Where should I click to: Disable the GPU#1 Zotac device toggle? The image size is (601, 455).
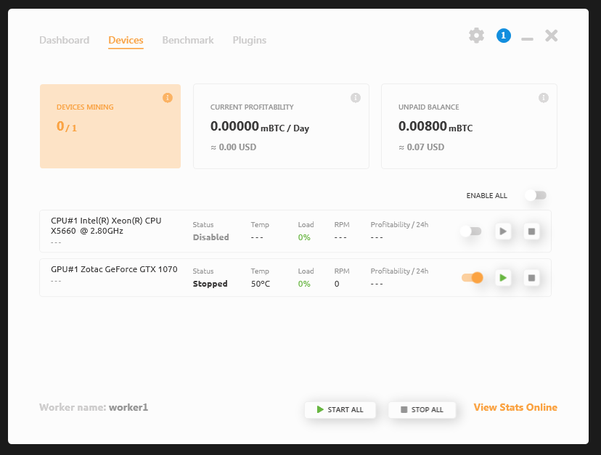click(x=471, y=277)
